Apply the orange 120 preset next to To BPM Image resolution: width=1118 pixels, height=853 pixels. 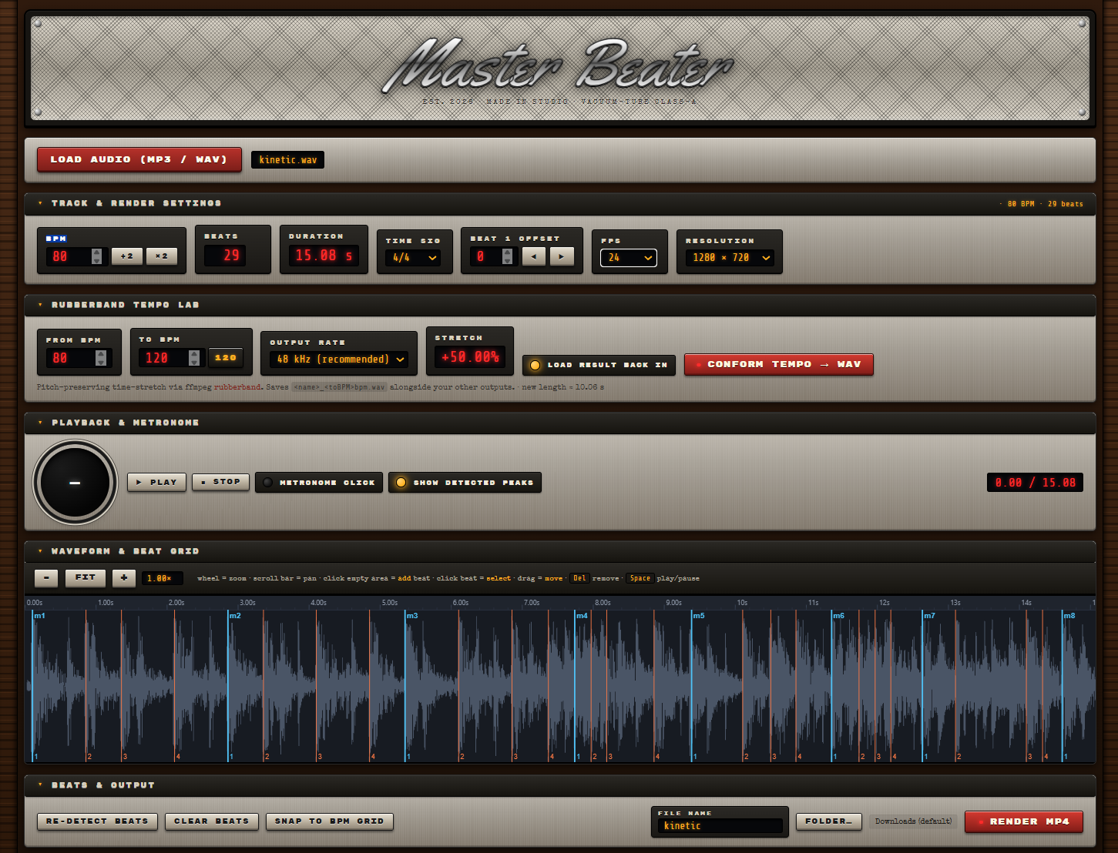click(226, 358)
